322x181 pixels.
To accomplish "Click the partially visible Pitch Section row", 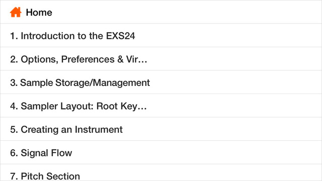I will [x=161, y=172].
